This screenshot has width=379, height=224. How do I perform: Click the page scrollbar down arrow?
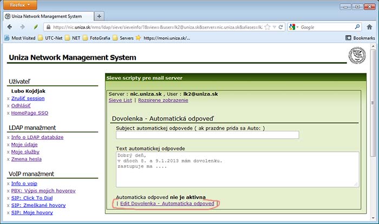(x=374, y=218)
